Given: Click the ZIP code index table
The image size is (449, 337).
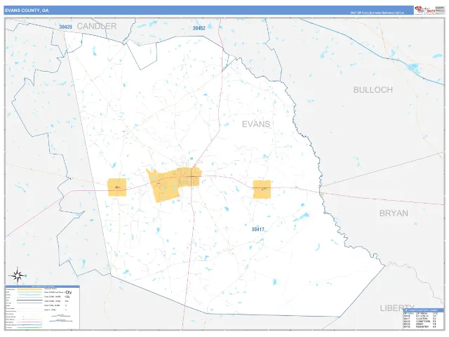Looking at the screenshot, I should click(x=423, y=319).
